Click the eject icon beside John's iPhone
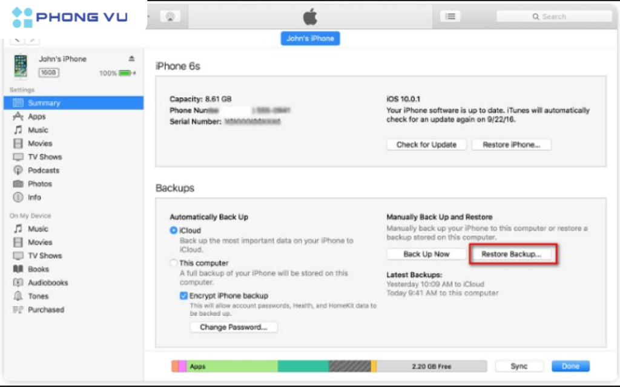This screenshot has width=620, height=387. click(x=131, y=59)
